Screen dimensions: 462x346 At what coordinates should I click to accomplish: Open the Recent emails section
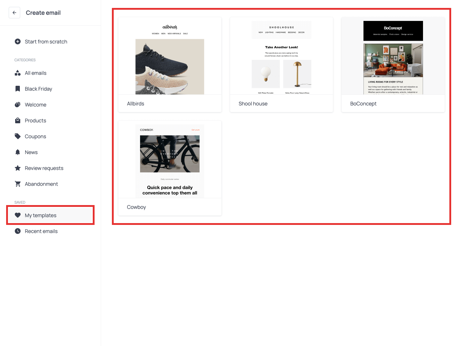pos(41,231)
